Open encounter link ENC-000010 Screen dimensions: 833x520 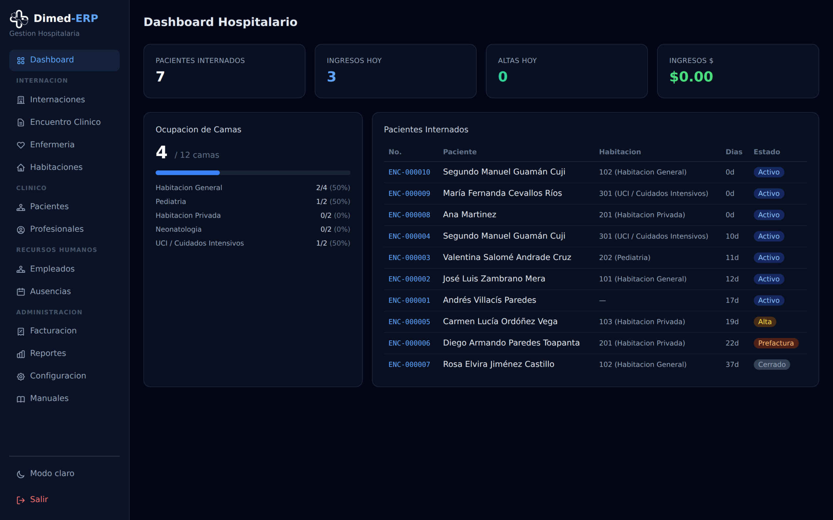[x=409, y=172]
